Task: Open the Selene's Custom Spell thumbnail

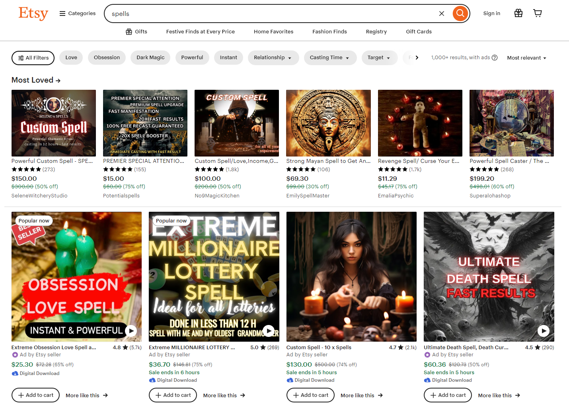Action: tap(54, 123)
